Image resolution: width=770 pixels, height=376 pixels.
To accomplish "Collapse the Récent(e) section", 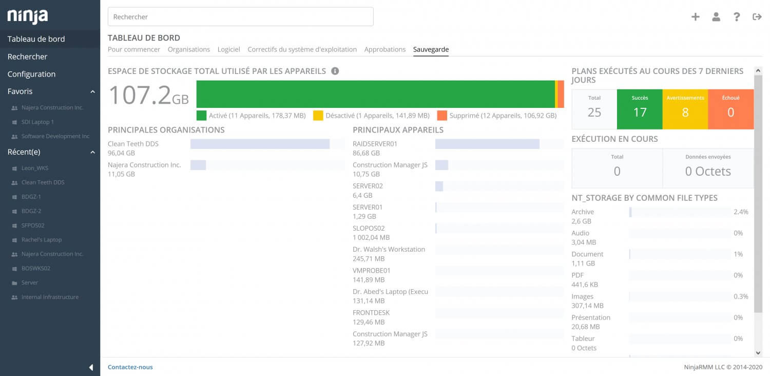I will [92, 152].
